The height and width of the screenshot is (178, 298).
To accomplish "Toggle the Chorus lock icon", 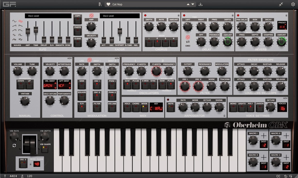I will point(178,15).
